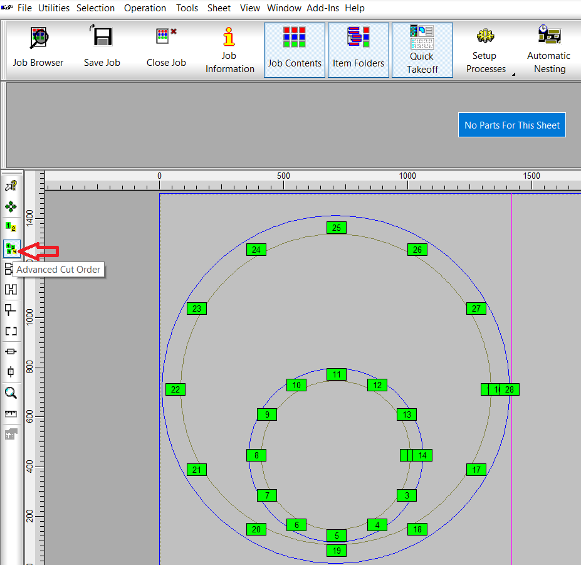This screenshot has width=581, height=565.
Task: Select the Zoom magnifier tool
Action: pos(11,392)
